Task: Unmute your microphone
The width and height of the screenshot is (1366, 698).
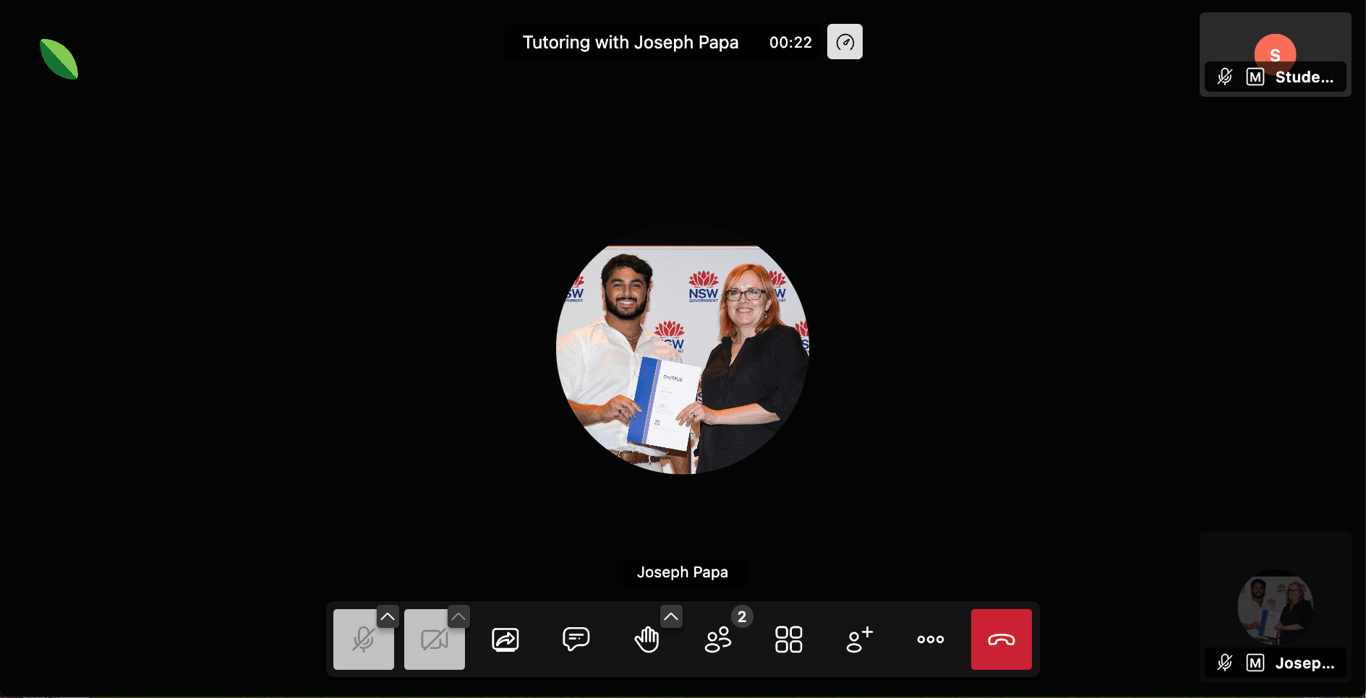Action: pyautogui.click(x=363, y=639)
